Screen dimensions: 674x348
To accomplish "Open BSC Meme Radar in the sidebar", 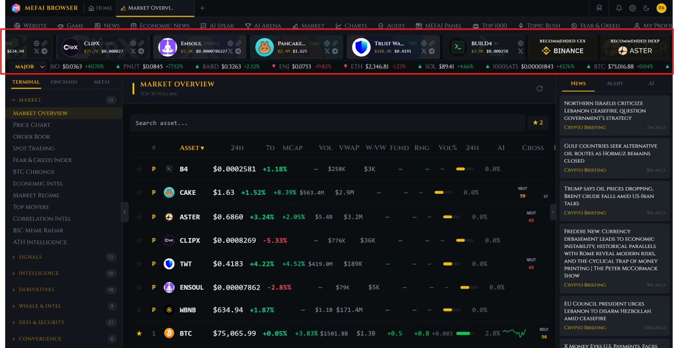I will tap(38, 231).
